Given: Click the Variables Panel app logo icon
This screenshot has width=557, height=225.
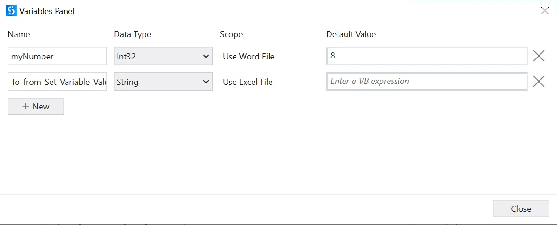Looking at the screenshot, I should (x=11, y=11).
